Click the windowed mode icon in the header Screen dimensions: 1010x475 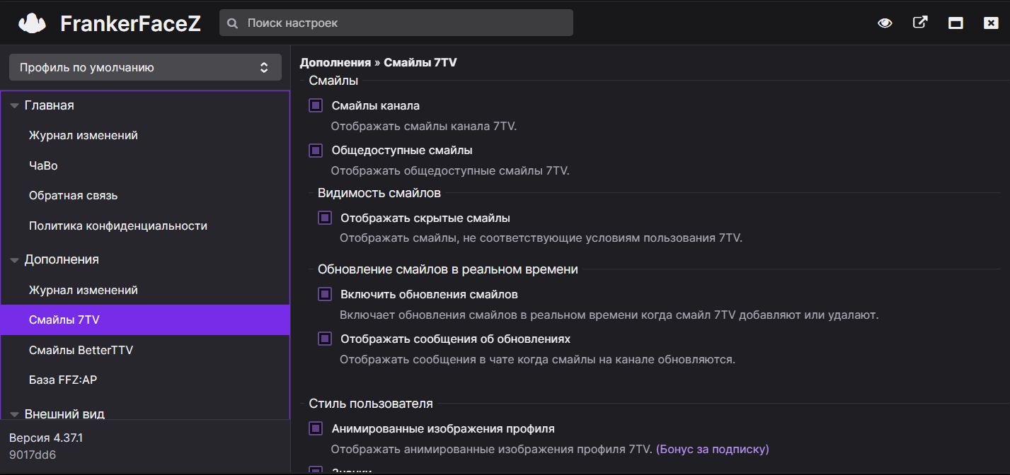click(x=955, y=22)
